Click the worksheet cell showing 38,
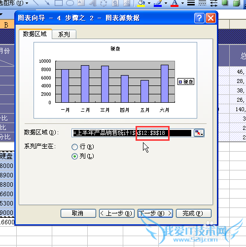Screen dimensions: 246x247 tap(238, 90)
